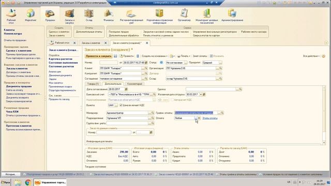Open the reports icon dropdown beside Печать
This screenshot has width=331, height=186.
point(172,56)
